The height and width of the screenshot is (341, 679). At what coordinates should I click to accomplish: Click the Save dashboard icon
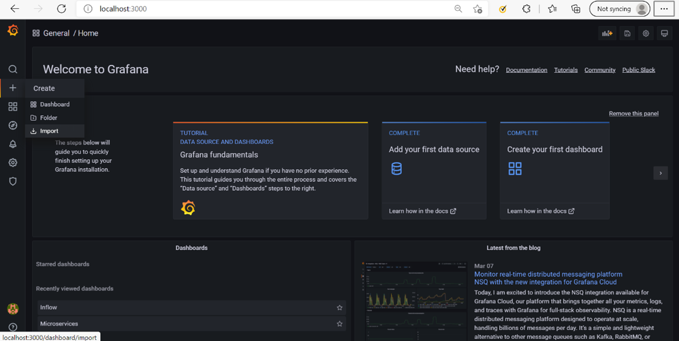[627, 33]
